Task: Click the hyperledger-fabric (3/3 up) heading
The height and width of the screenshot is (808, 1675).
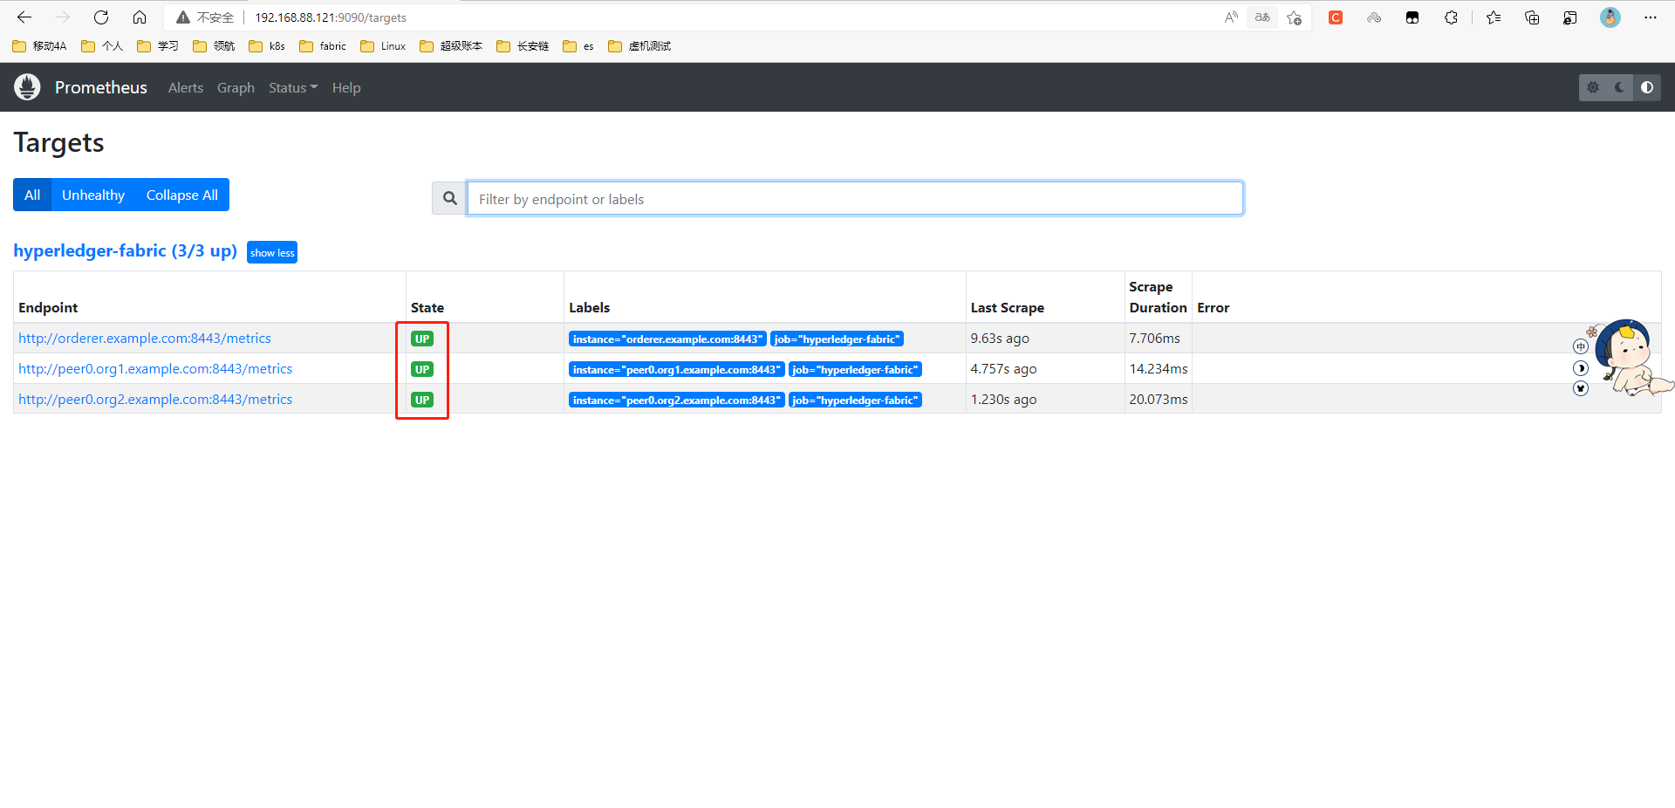Action: (126, 250)
